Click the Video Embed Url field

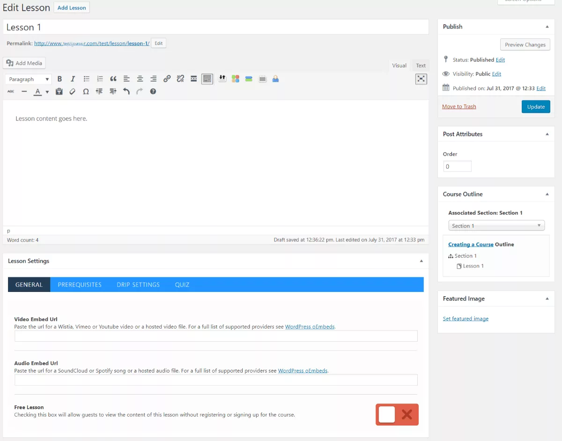point(216,336)
